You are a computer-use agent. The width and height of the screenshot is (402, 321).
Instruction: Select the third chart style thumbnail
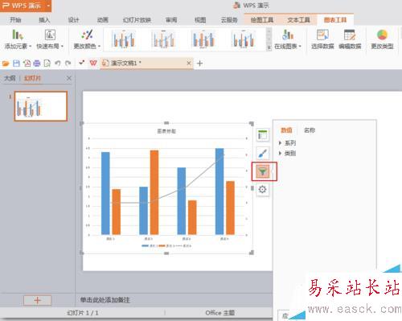click(203, 39)
